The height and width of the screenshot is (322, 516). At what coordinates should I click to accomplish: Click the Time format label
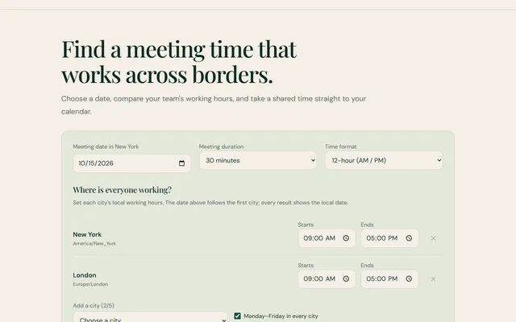341,147
